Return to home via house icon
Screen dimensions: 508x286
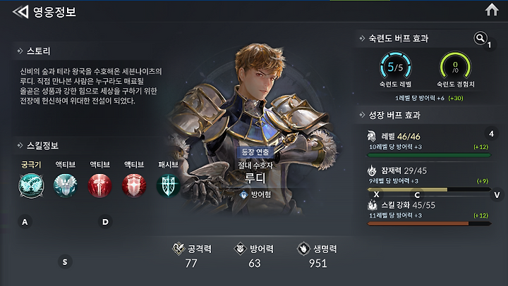click(x=492, y=10)
